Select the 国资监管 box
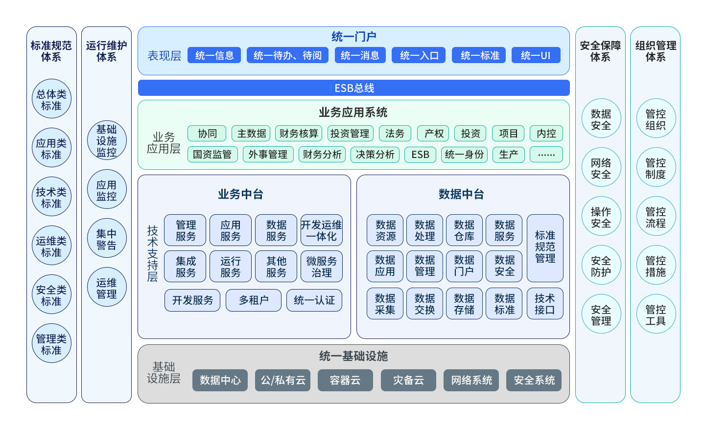Image resolution: width=705 pixels, height=427 pixels. 212,155
